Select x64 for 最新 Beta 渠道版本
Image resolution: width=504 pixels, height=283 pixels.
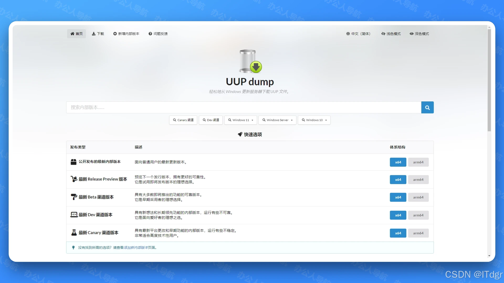pyautogui.click(x=398, y=197)
